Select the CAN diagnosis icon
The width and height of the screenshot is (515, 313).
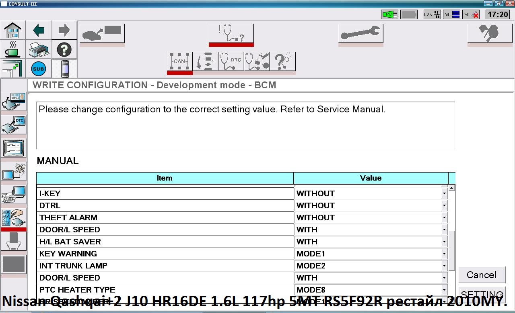[179, 61]
